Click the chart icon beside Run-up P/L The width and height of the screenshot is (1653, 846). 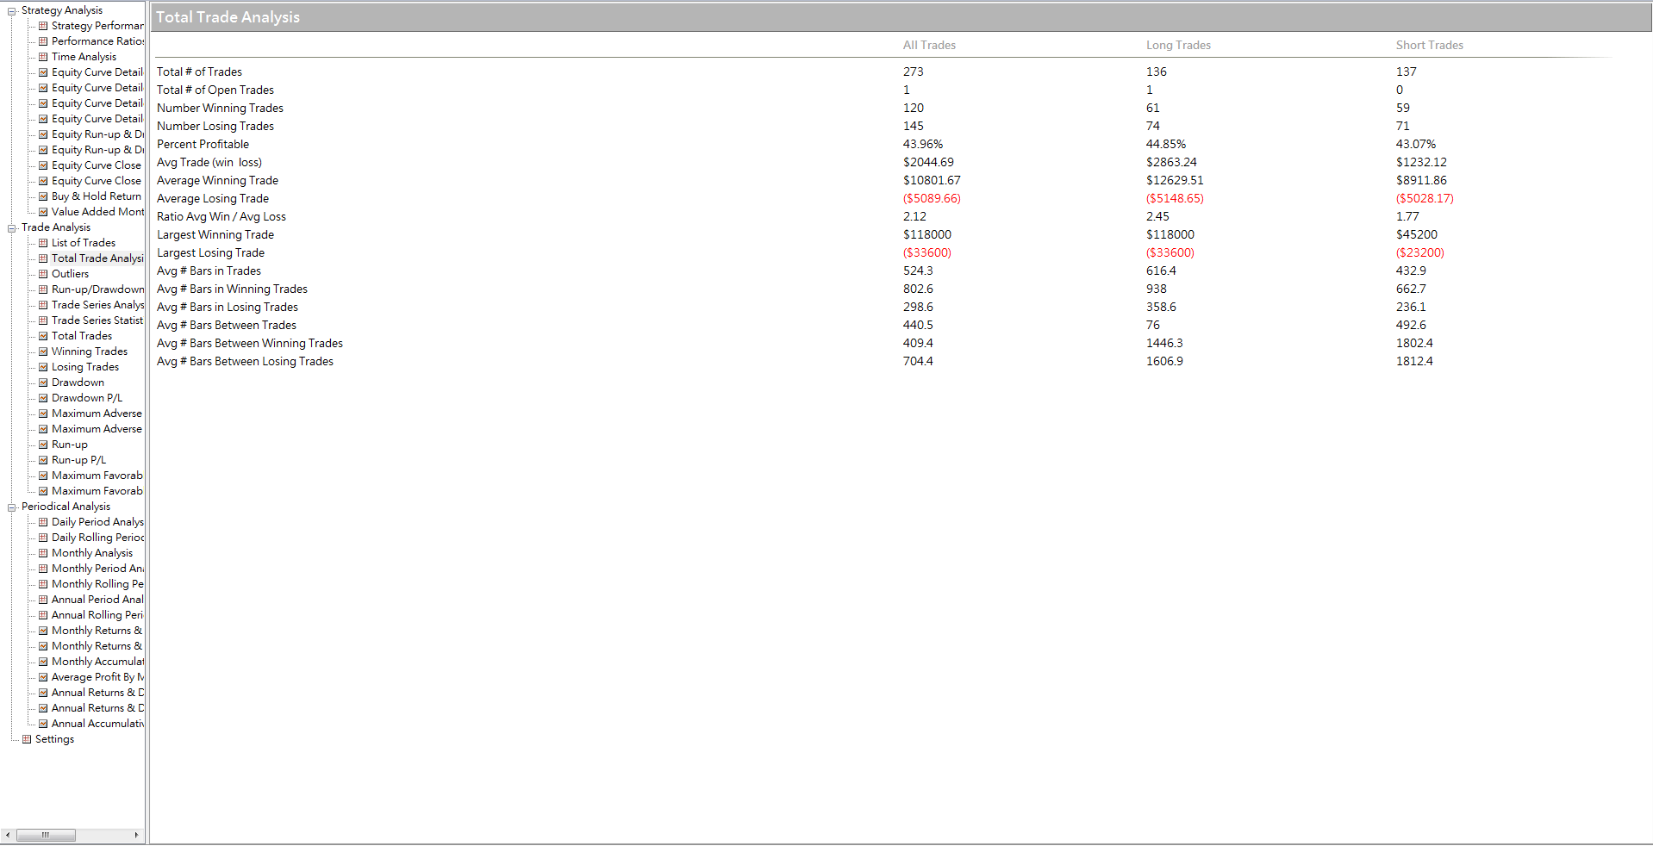[43, 460]
